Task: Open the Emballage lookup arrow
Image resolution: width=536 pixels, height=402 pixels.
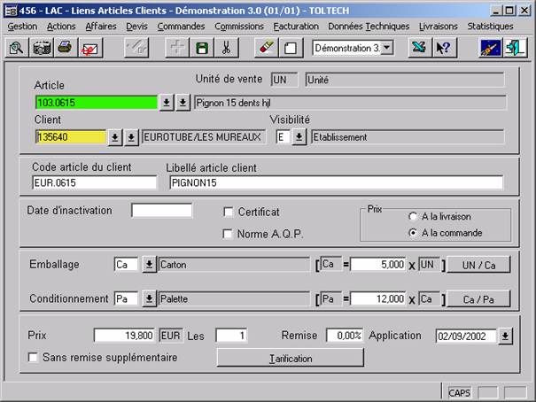Action: (x=150, y=265)
